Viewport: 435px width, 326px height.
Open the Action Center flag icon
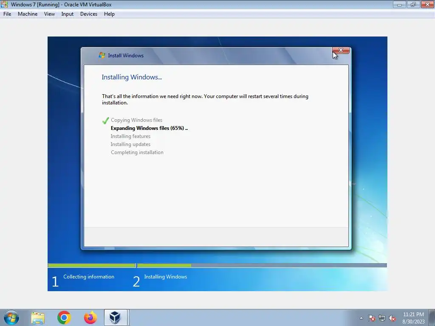[371, 318]
